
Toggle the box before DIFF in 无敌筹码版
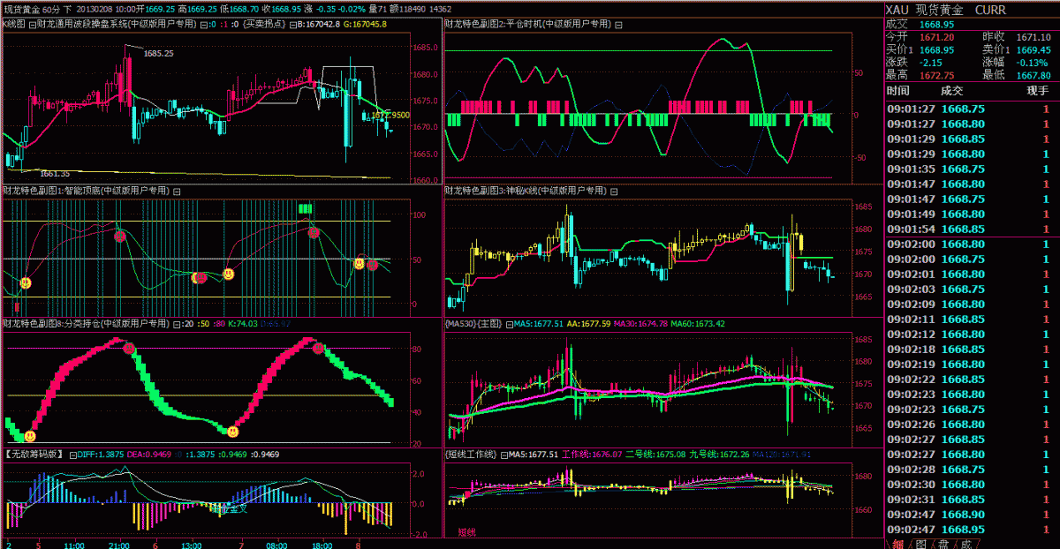pyautogui.click(x=72, y=455)
